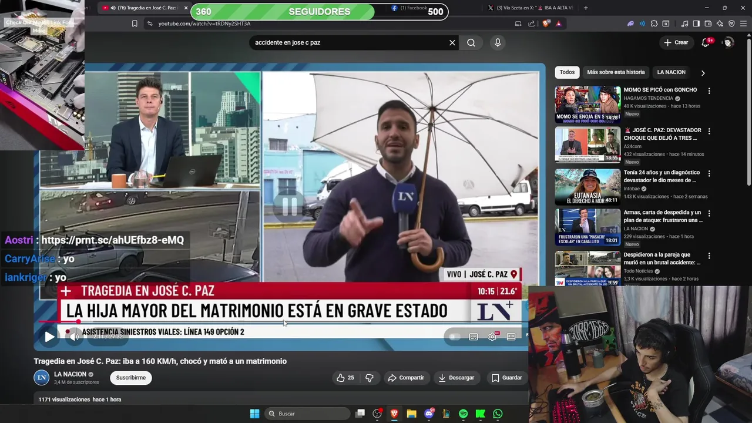The height and width of the screenshot is (423, 752).
Task: Open Brave Shields lion icon
Action: coord(546,23)
